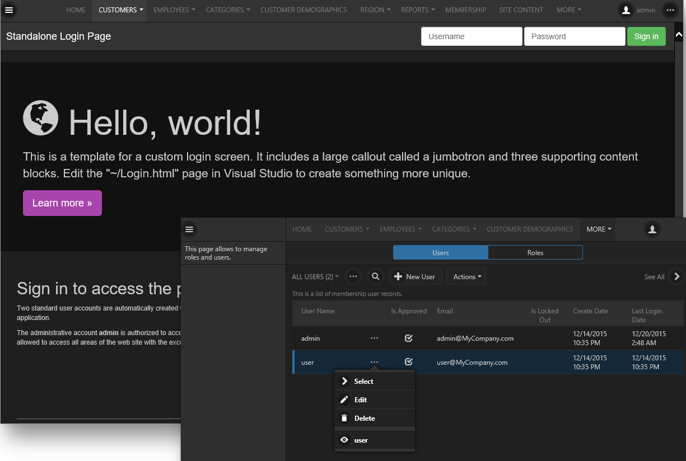The height and width of the screenshot is (461, 686).
Task: Open the admin account avatar icon
Action: tap(626, 10)
